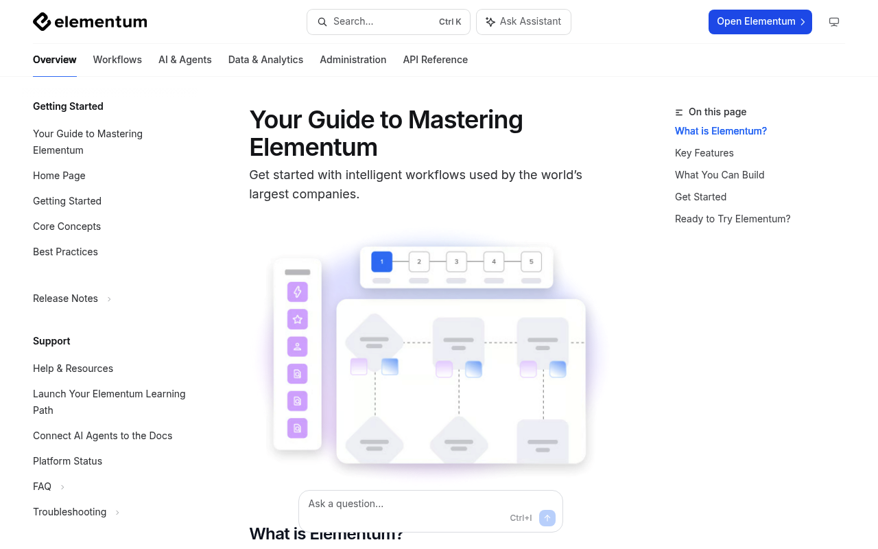Click the page title heading
878x549 pixels.
pyautogui.click(x=386, y=133)
